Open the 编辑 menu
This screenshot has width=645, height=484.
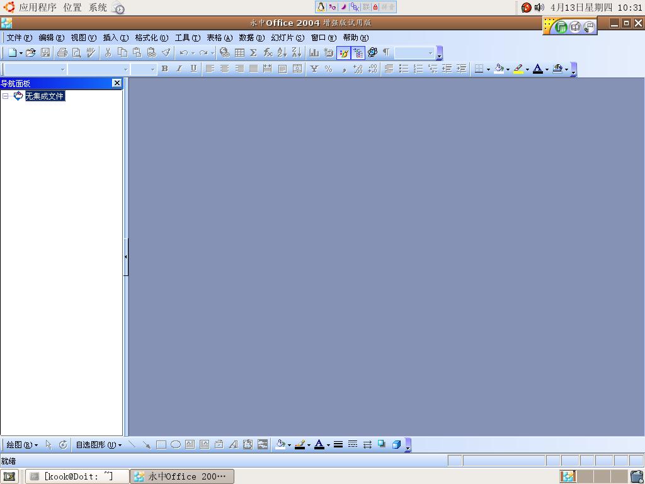(x=52, y=38)
